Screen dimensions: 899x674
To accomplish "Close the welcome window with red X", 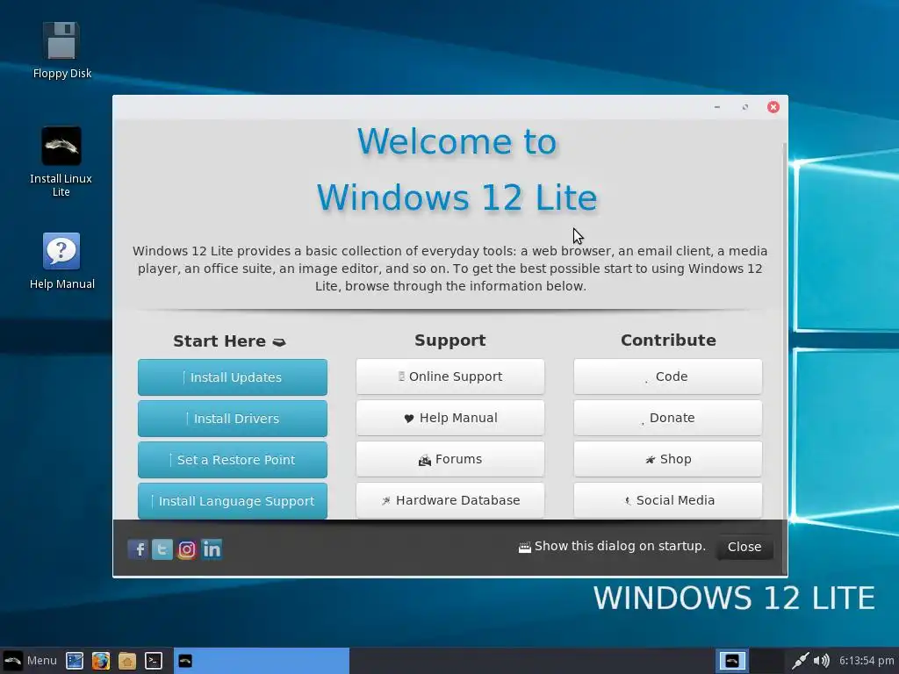I will pos(773,107).
